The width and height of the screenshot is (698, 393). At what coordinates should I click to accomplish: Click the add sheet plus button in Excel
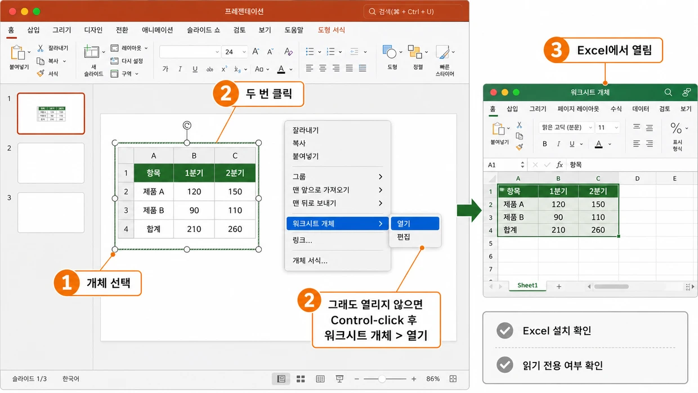pyautogui.click(x=559, y=287)
